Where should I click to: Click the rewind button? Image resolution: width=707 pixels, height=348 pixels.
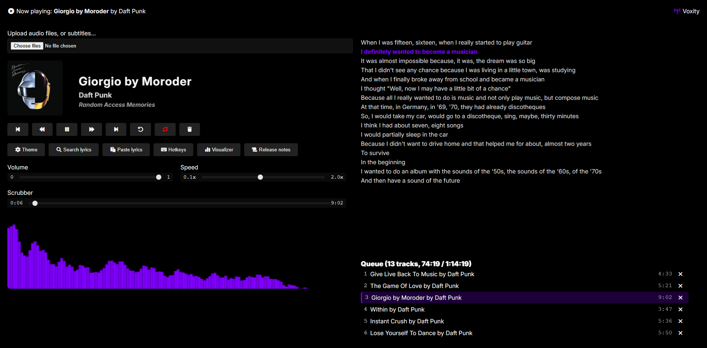coord(42,129)
